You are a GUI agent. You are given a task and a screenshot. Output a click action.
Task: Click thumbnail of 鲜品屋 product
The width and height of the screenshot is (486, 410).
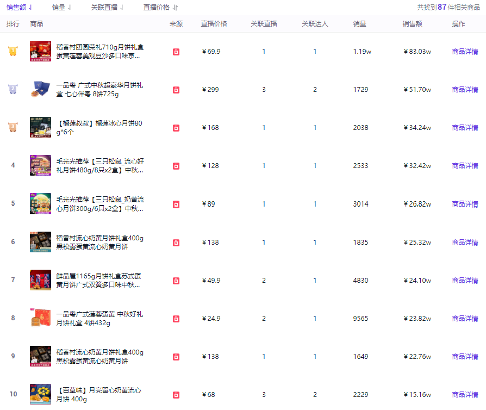(40, 280)
